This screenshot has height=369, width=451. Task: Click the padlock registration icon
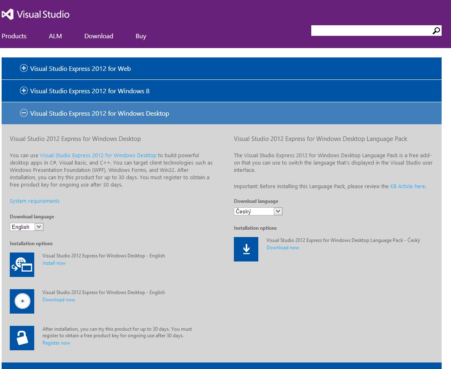coord(22,338)
